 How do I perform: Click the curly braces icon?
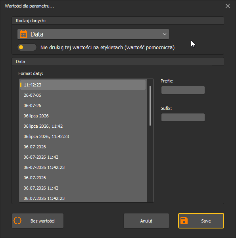[x=17, y=221]
